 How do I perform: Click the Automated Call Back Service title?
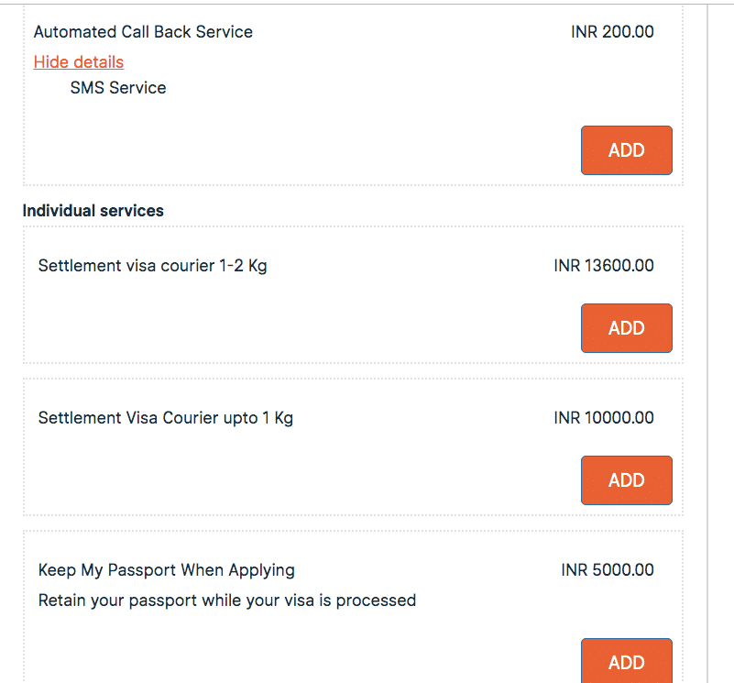point(143,32)
